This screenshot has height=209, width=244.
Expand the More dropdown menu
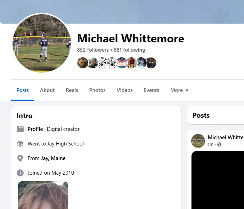coord(179,90)
